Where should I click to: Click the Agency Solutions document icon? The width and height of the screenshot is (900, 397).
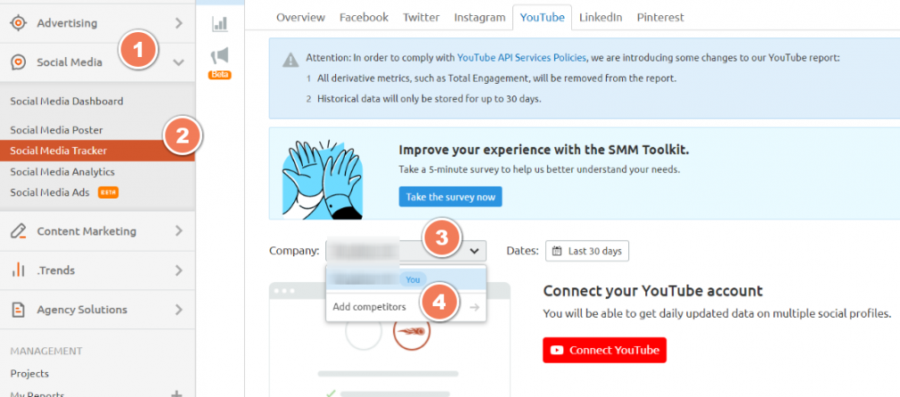pyautogui.click(x=19, y=309)
